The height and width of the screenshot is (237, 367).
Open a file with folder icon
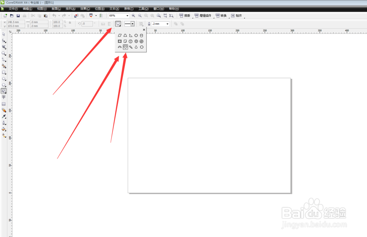(x=12, y=16)
